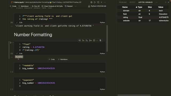
Task: Click the '4.675' output text
Action: [x=19, y=57]
